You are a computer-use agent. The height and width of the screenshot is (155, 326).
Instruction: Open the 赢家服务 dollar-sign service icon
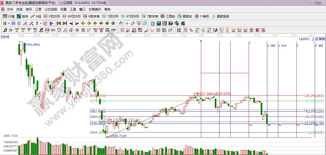pyautogui.click(x=221, y=16)
